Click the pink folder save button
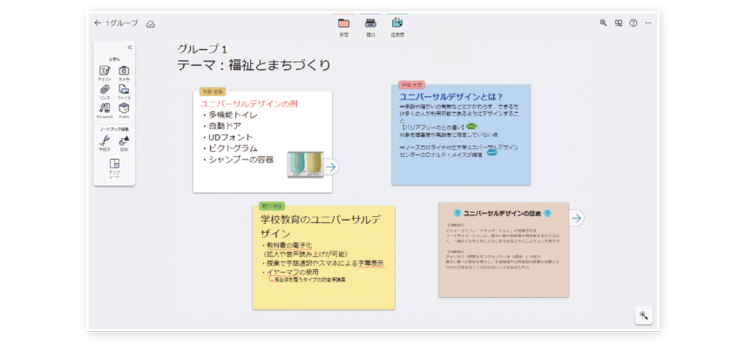 pyautogui.click(x=344, y=23)
